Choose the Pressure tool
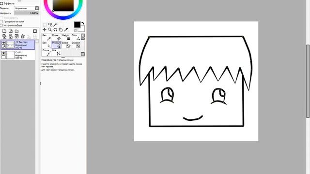 pyautogui.click(x=56, y=45)
